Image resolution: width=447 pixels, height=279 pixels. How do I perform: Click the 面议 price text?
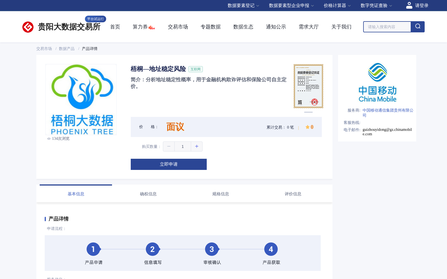(175, 127)
